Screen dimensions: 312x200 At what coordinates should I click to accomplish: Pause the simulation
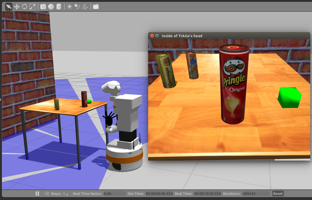tap(37, 194)
